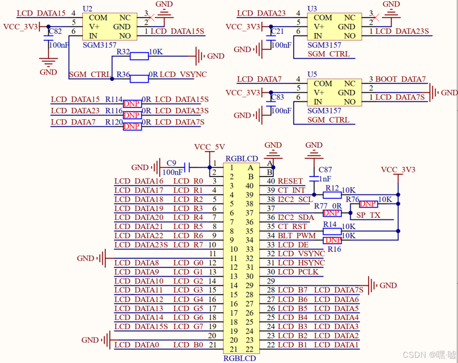Click the BLT_PWM net label
The height and width of the screenshot is (363, 458).
pos(297,236)
